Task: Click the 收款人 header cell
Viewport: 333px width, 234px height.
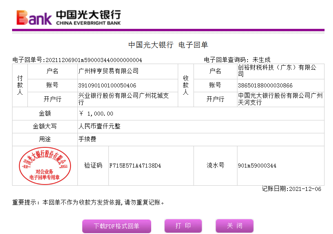Action: [x=186, y=85]
